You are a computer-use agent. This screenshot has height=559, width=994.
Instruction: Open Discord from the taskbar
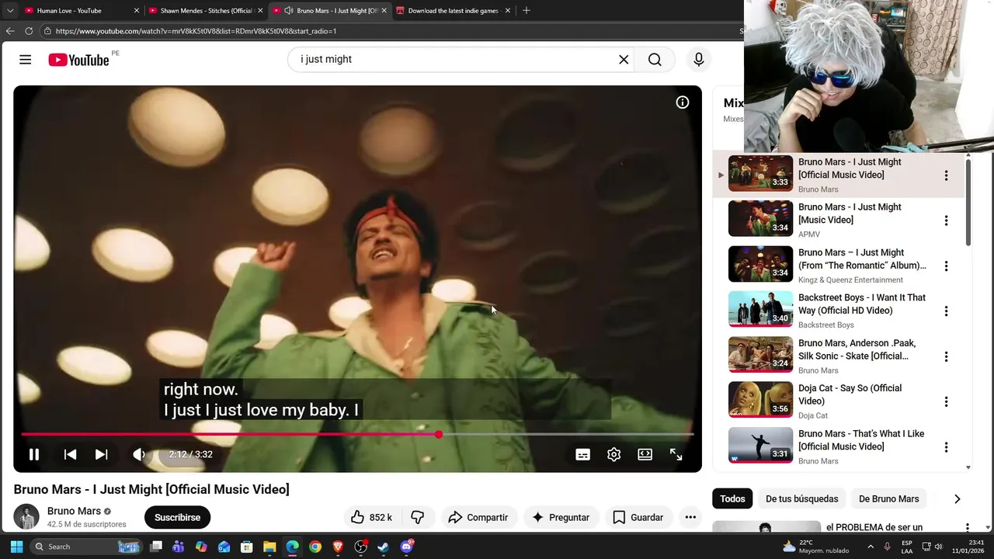(x=407, y=547)
